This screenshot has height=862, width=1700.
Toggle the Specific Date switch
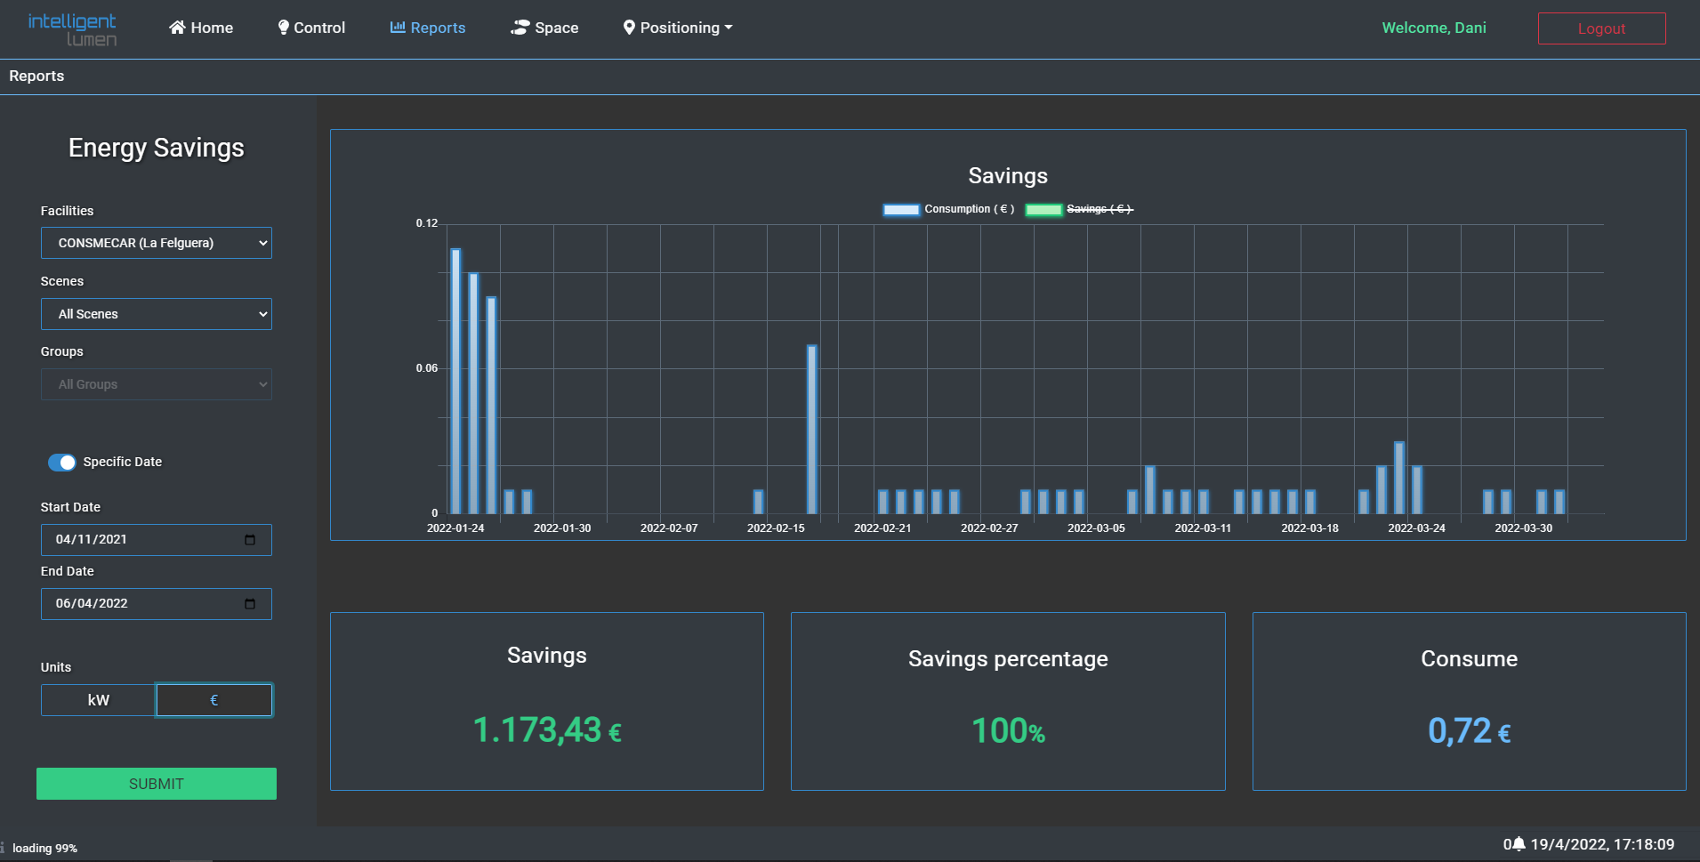[62, 462]
